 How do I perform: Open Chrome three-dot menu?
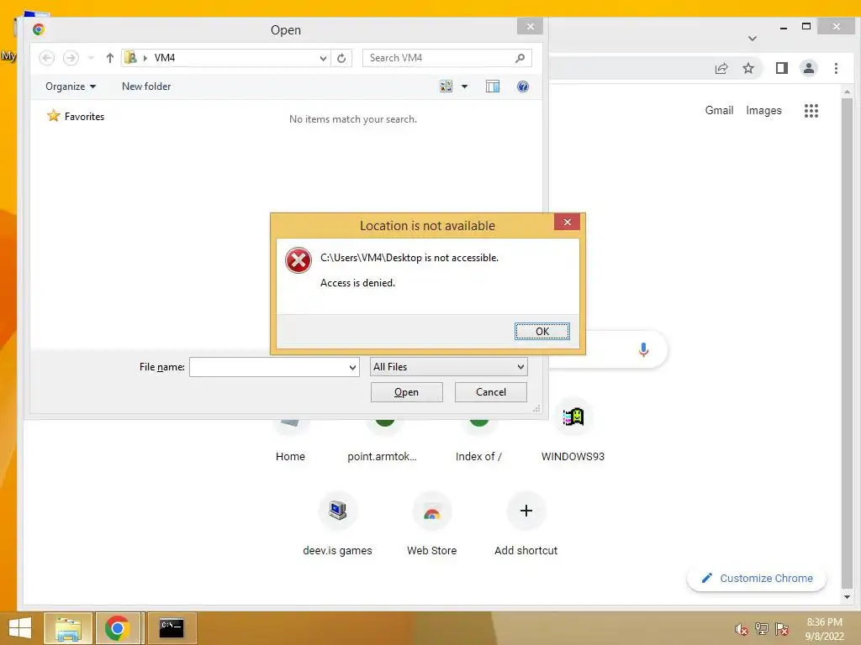click(836, 68)
